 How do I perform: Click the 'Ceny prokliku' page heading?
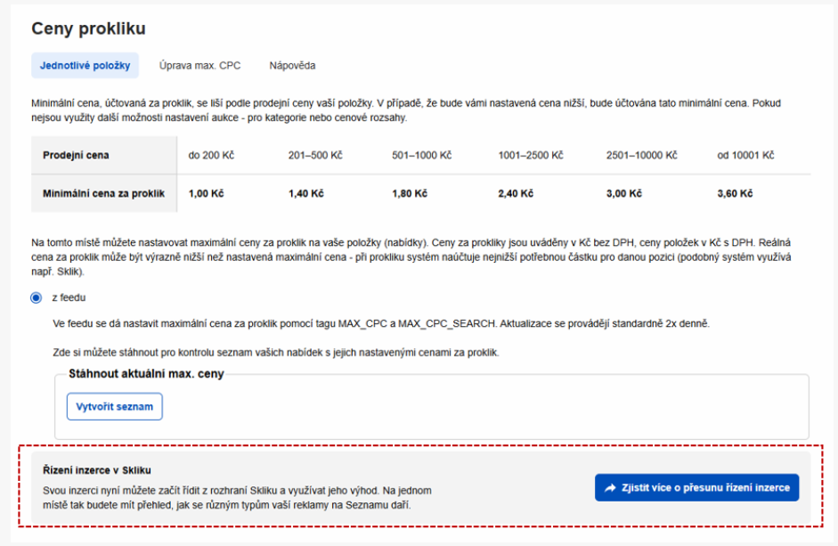tap(89, 29)
